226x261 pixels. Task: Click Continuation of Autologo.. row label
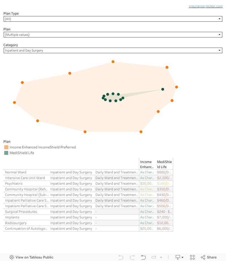(26, 229)
